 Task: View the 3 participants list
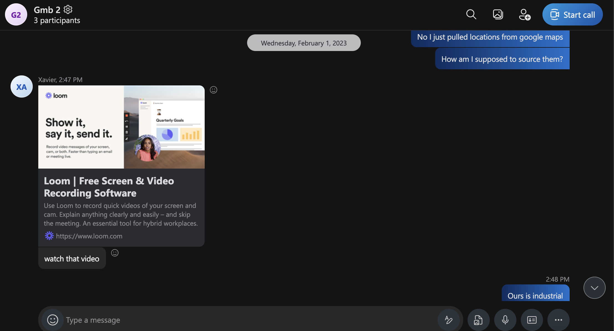(x=57, y=21)
